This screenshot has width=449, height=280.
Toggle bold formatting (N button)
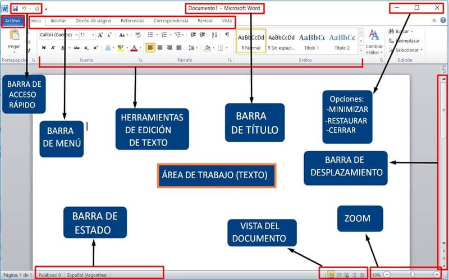coord(44,48)
